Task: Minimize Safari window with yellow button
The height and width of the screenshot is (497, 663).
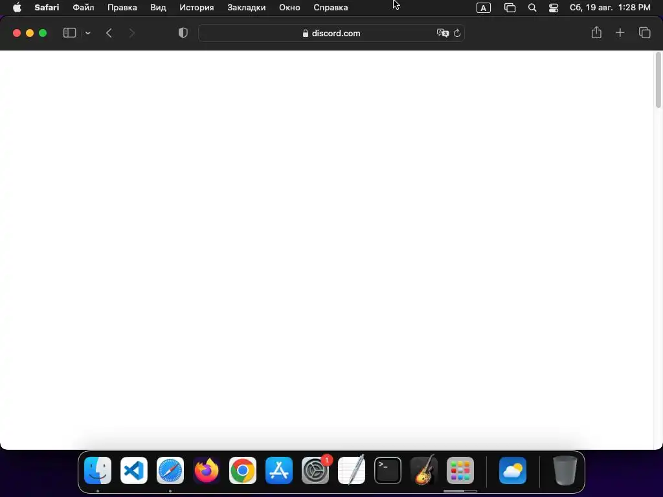Action: coord(30,33)
